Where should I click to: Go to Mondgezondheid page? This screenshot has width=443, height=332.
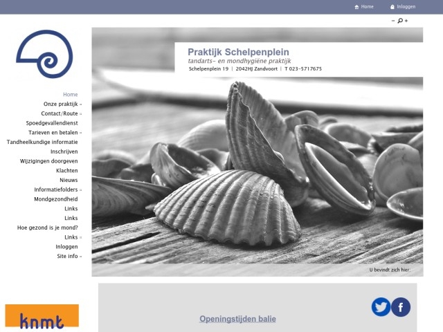(55, 199)
